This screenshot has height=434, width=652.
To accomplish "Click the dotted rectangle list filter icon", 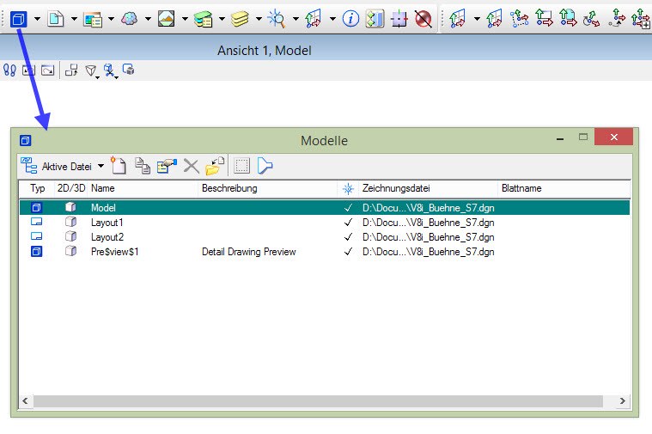I will click(241, 166).
